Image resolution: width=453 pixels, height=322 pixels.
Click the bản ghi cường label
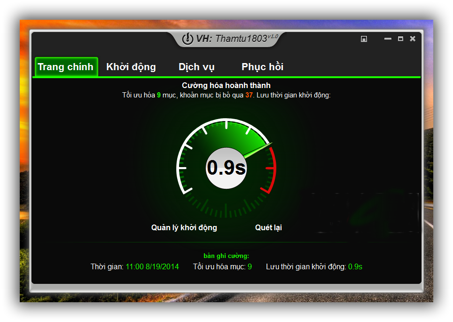pyautogui.click(x=226, y=256)
